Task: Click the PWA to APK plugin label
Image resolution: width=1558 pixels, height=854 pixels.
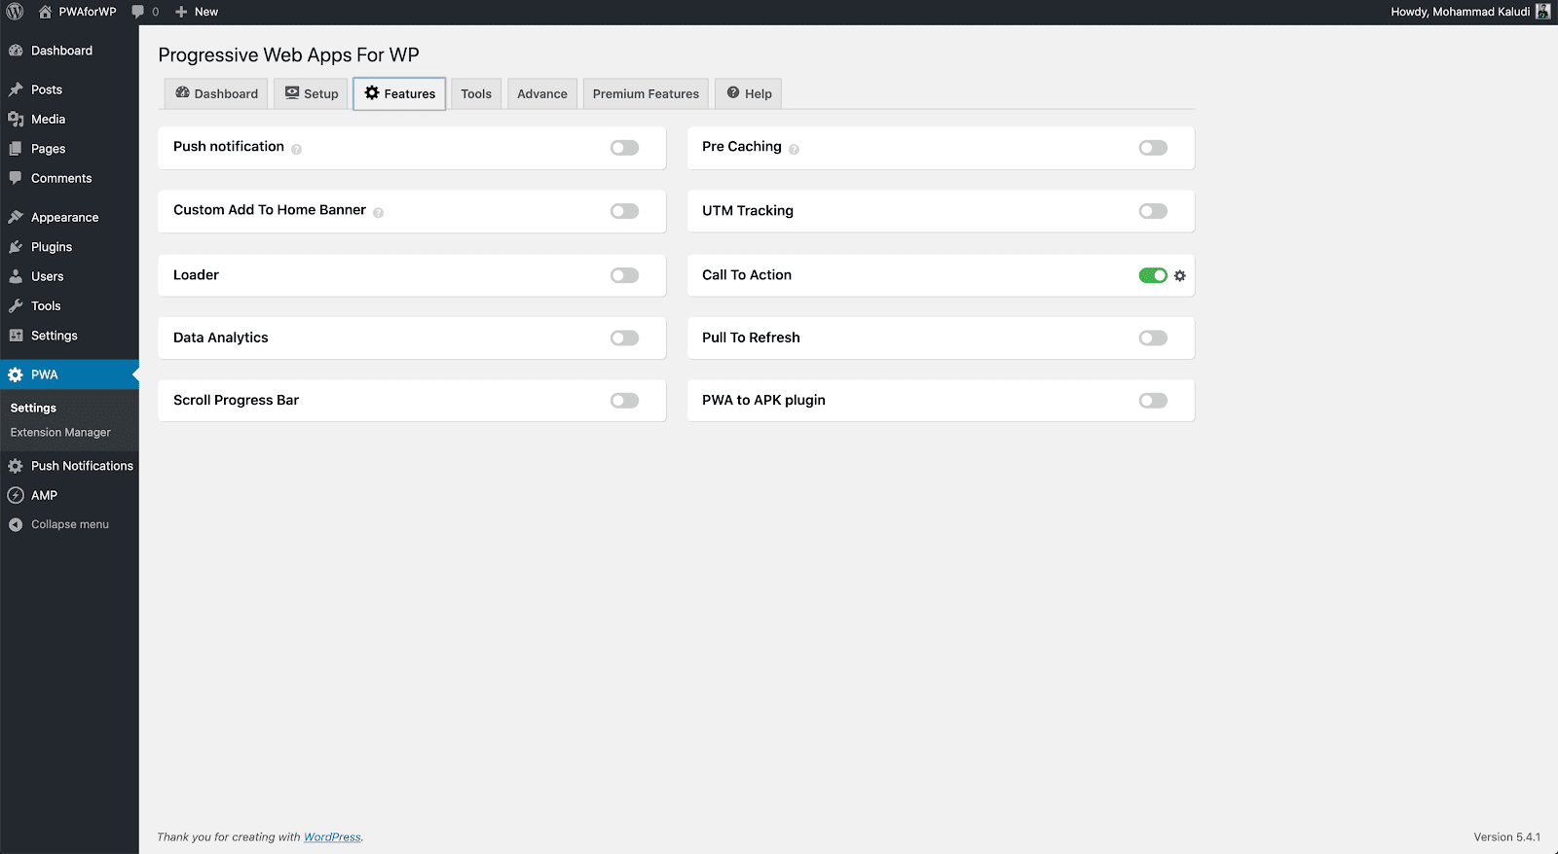Action: click(763, 400)
